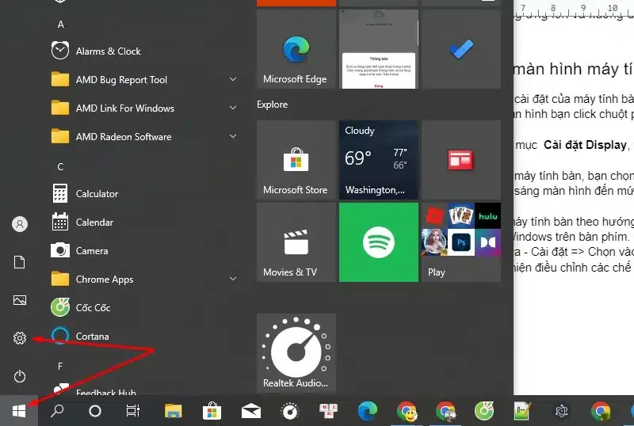Expand AMD Link For Windows chevron
This screenshot has height=426, width=634.
point(233,108)
